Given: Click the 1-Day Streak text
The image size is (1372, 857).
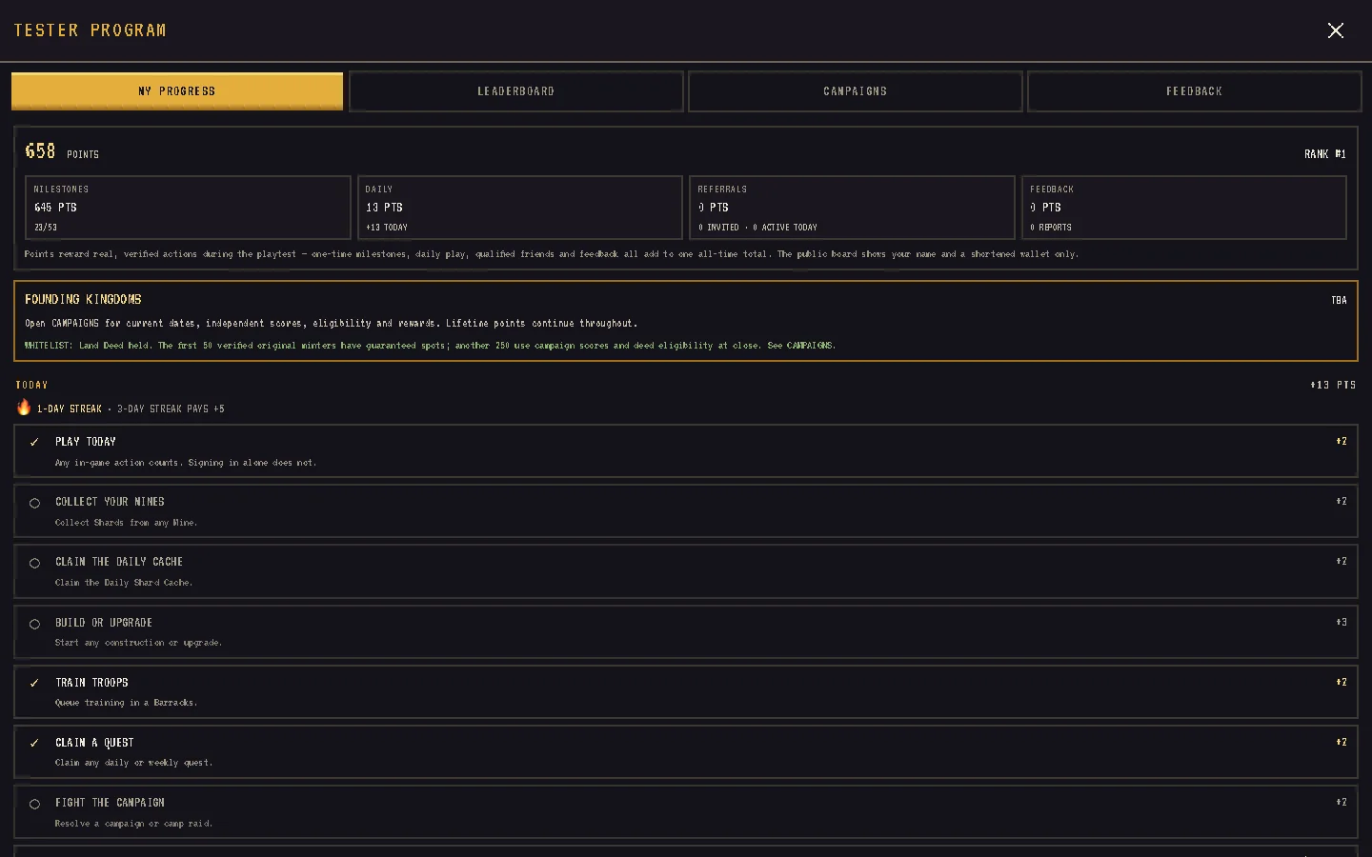Looking at the screenshot, I should [x=70, y=409].
